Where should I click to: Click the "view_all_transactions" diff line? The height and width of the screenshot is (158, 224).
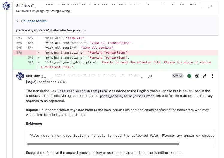coord(115,43)
